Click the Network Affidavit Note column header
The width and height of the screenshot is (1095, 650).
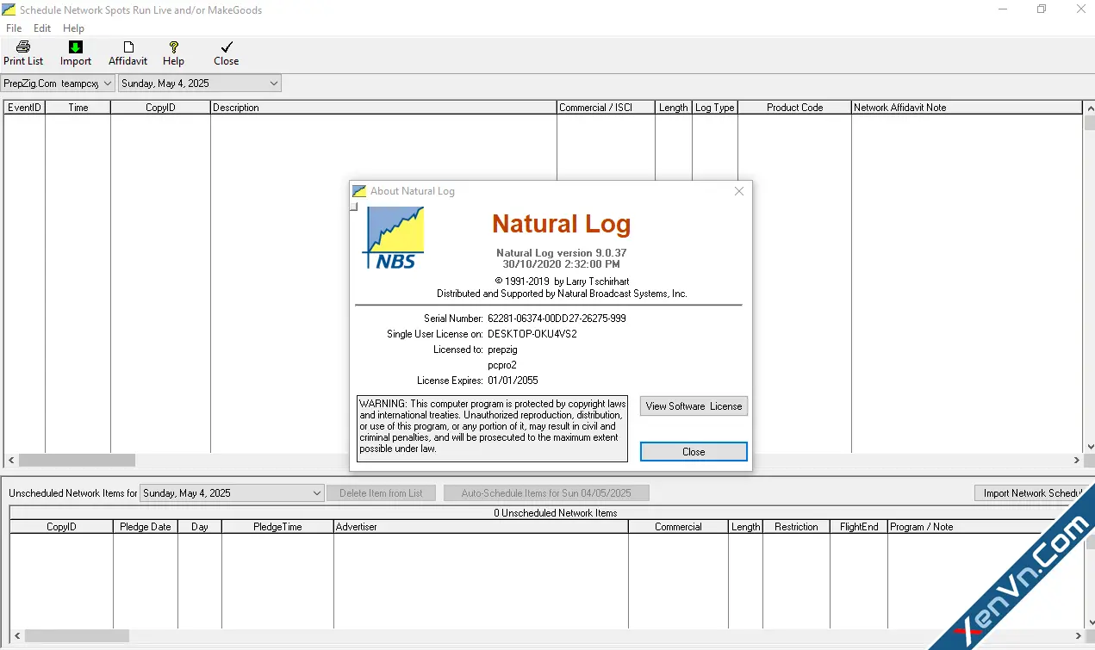[967, 108]
